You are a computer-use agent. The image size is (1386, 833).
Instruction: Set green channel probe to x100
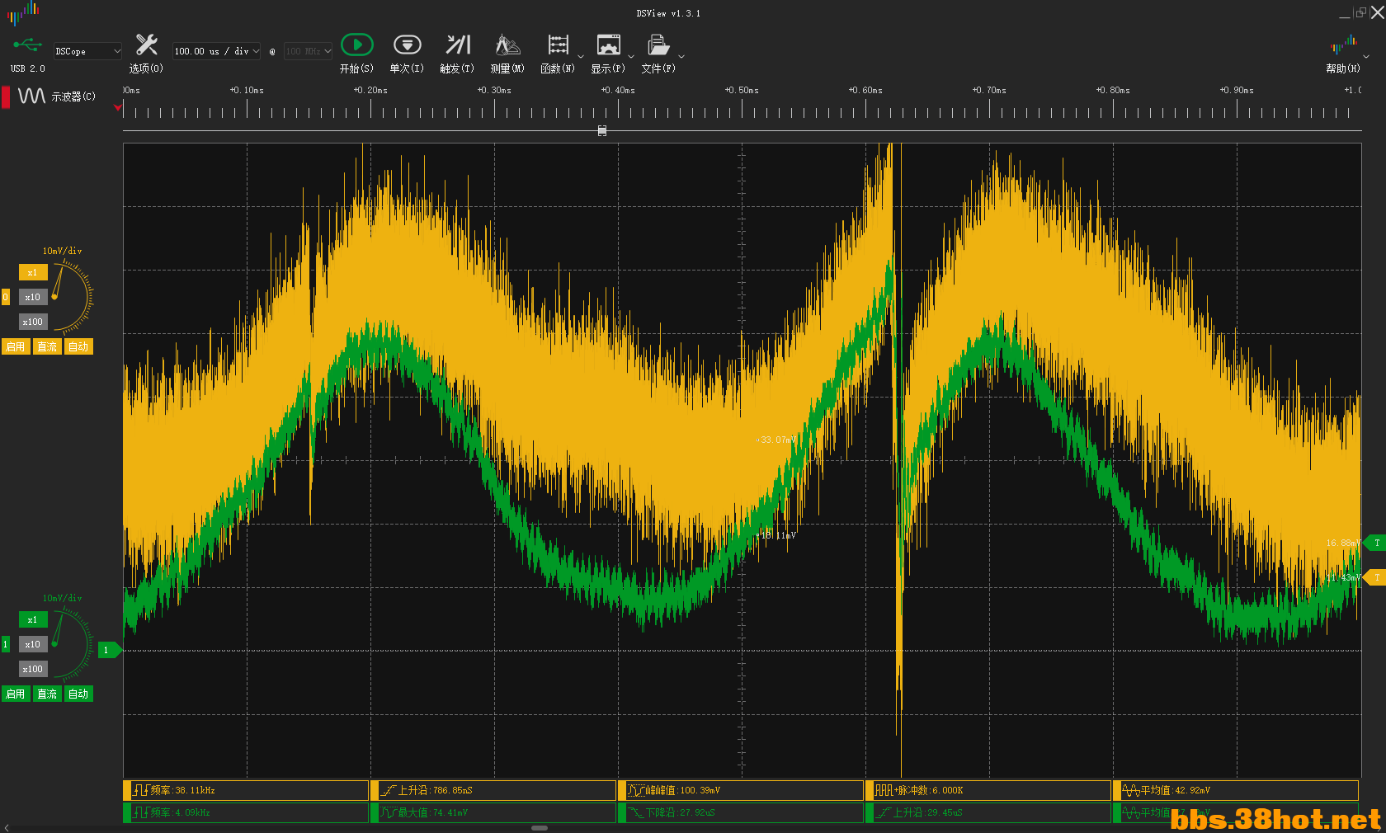tap(33, 669)
